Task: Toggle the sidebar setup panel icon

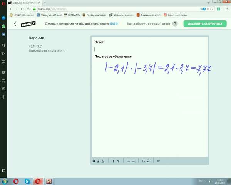Action: tap(3, 170)
